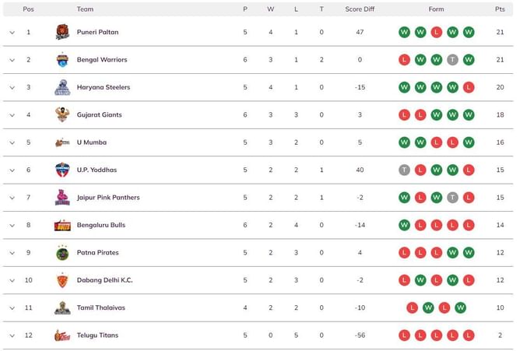Click the Form column header
The height and width of the screenshot is (351, 520).
click(436, 9)
